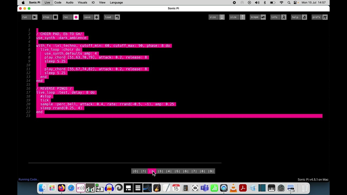Click the 'Running Code...' status text
This screenshot has width=347, height=195.
click(x=29, y=179)
